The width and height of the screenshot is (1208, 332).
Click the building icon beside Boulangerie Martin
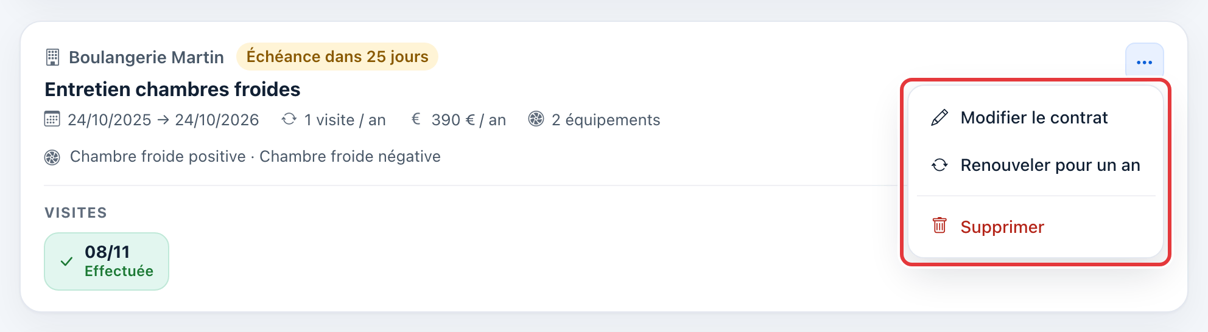click(52, 57)
